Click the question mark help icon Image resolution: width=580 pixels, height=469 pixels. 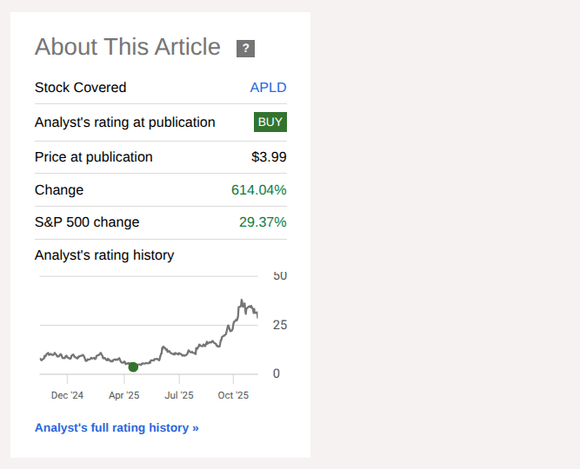pos(245,49)
